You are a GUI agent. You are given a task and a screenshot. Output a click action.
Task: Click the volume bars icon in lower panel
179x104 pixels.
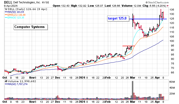tap(6, 81)
